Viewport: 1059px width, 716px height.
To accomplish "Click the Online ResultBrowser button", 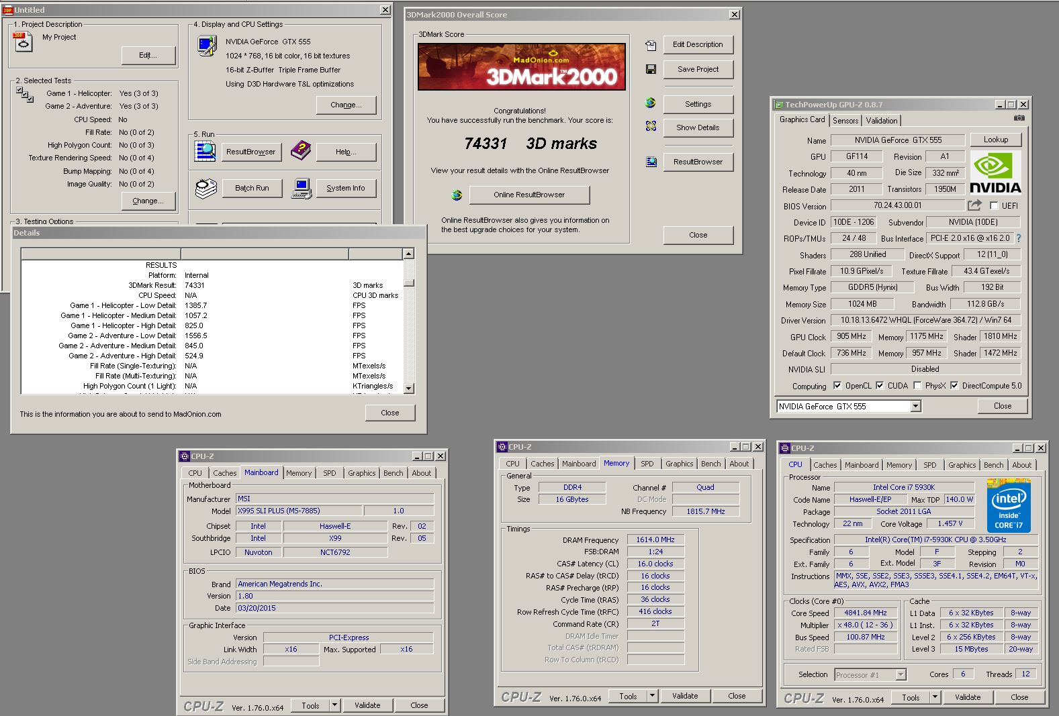I will pyautogui.click(x=529, y=195).
